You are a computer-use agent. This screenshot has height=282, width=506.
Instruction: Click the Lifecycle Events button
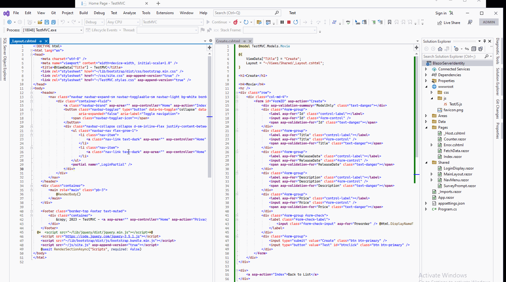(x=102, y=30)
